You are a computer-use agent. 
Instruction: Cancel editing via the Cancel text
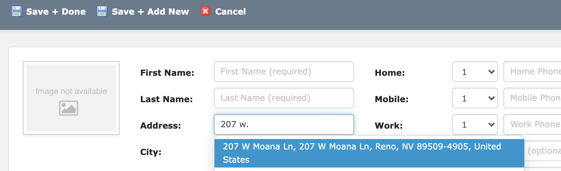coord(231,12)
